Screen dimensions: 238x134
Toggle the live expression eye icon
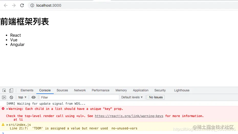coord(34,97)
